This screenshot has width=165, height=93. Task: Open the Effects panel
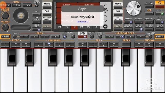[160, 37]
